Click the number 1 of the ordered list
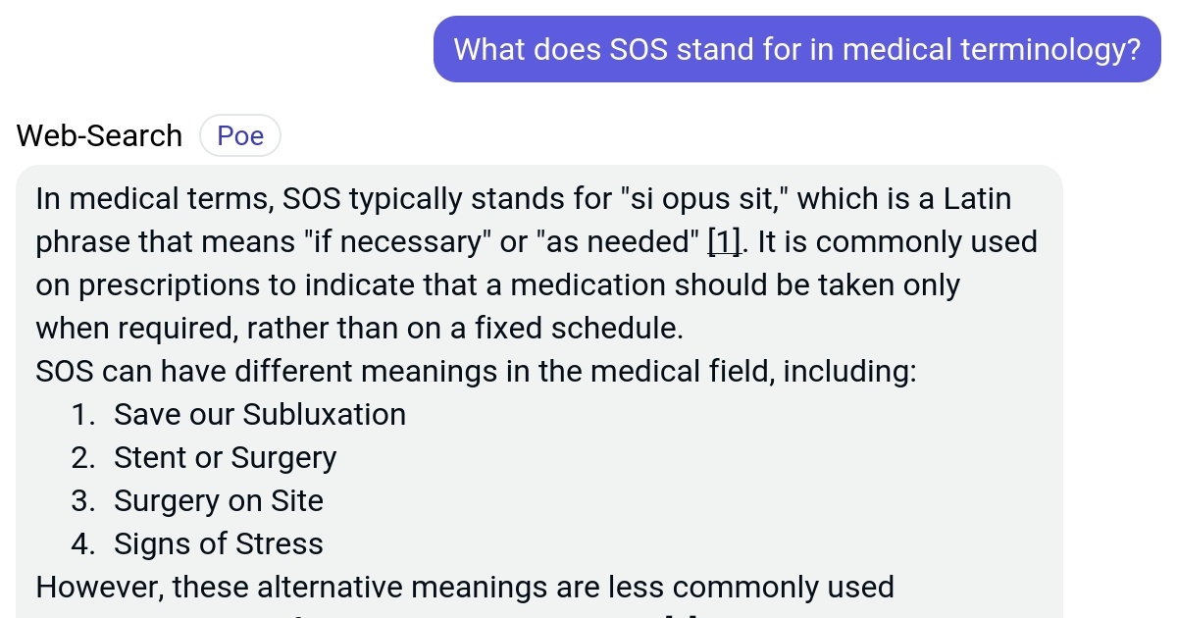Viewport: 1177px width, 618px height. click(x=83, y=414)
